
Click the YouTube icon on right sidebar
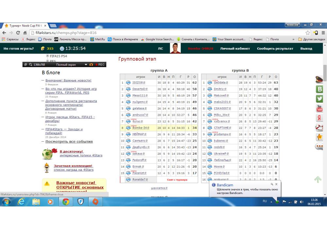click(x=319, y=108)
